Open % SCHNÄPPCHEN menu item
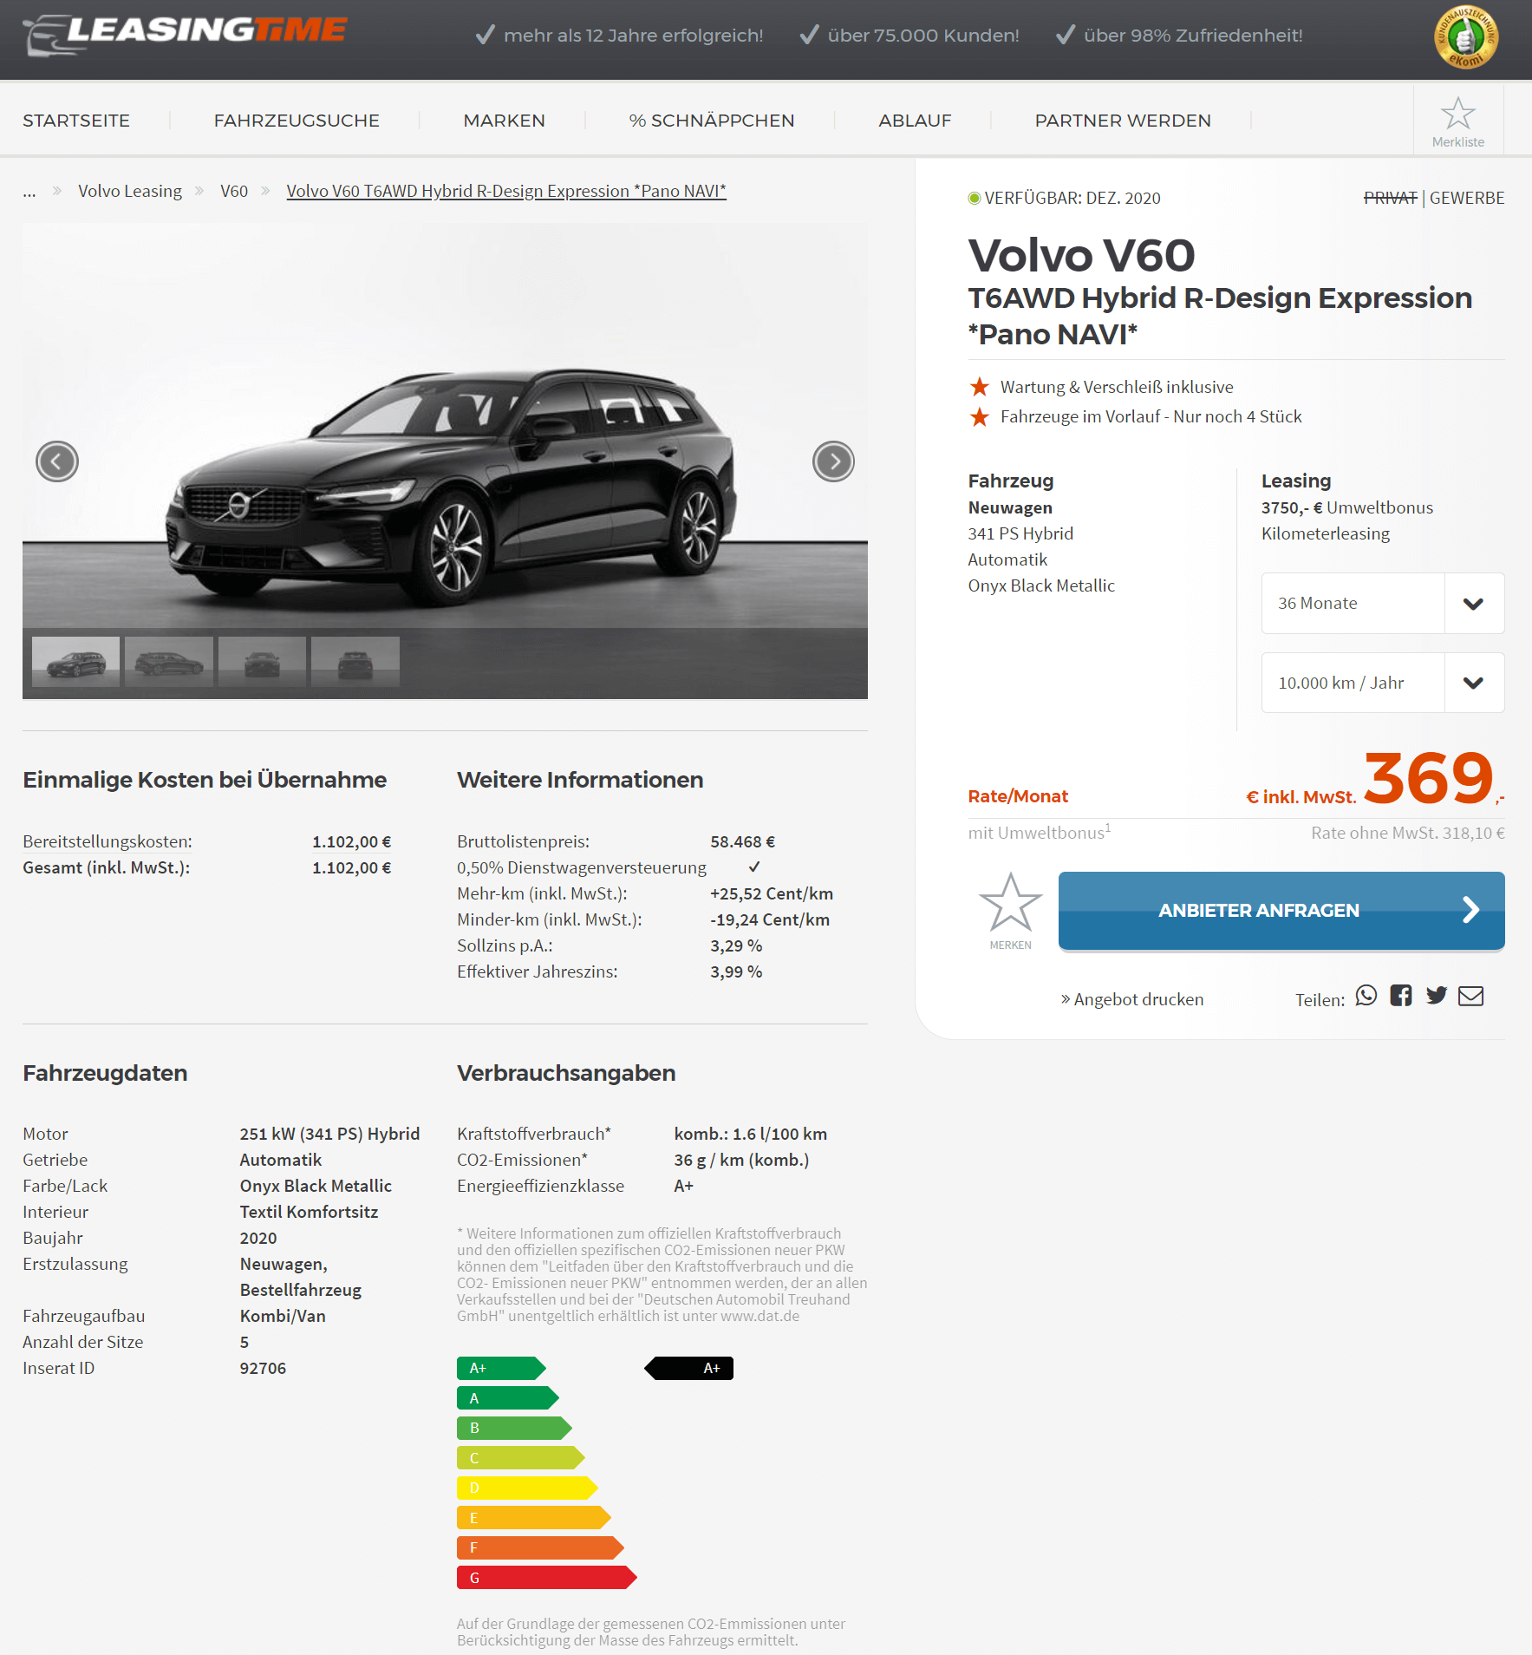The image size is (1532, 1655). click(x=712, y=121)
